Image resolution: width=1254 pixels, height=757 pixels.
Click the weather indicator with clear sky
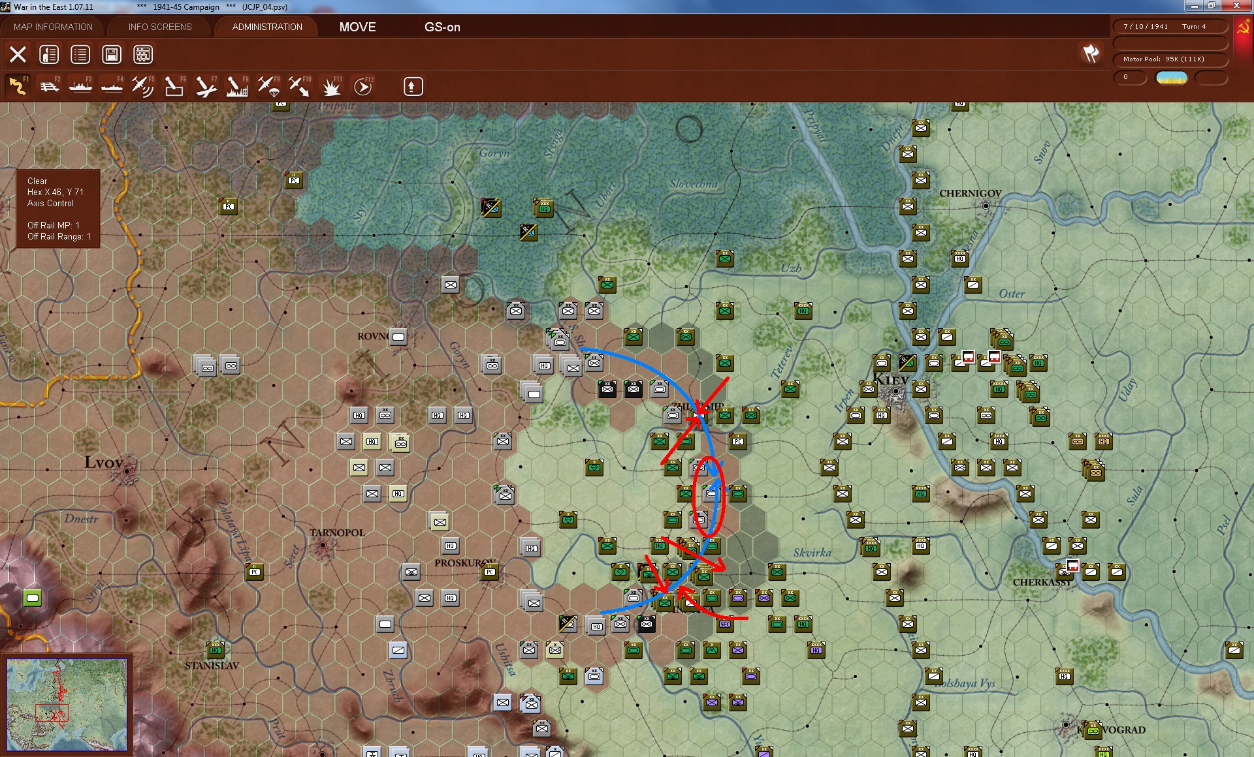pyautogui.click(x=1172, y=78)
